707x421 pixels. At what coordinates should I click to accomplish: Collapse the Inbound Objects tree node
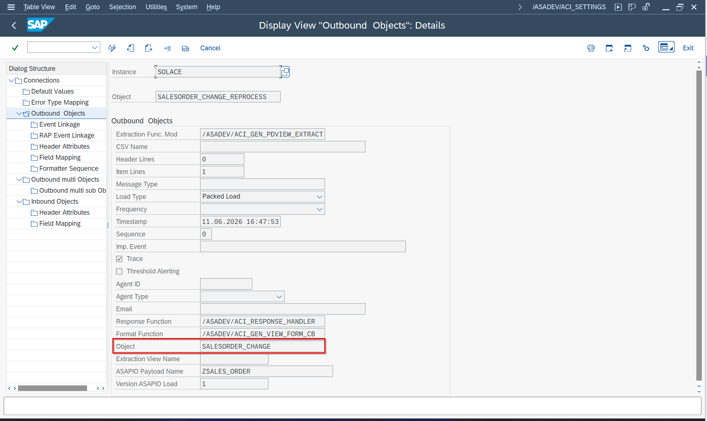pyautogui.click(x=19, y=202)
